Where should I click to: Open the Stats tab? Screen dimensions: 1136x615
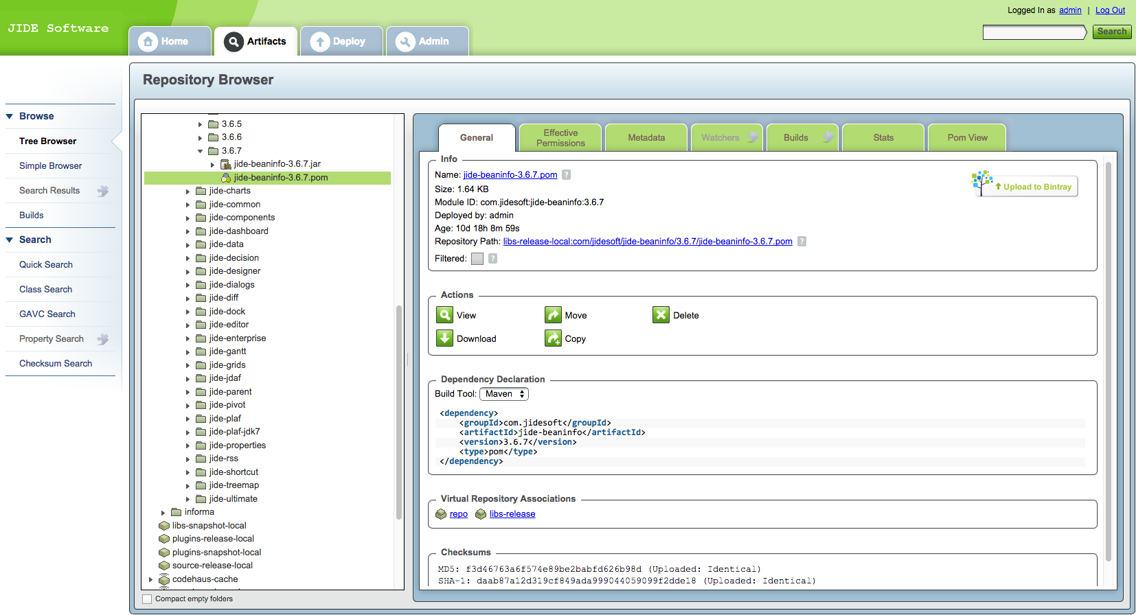[x=883, y=138]
